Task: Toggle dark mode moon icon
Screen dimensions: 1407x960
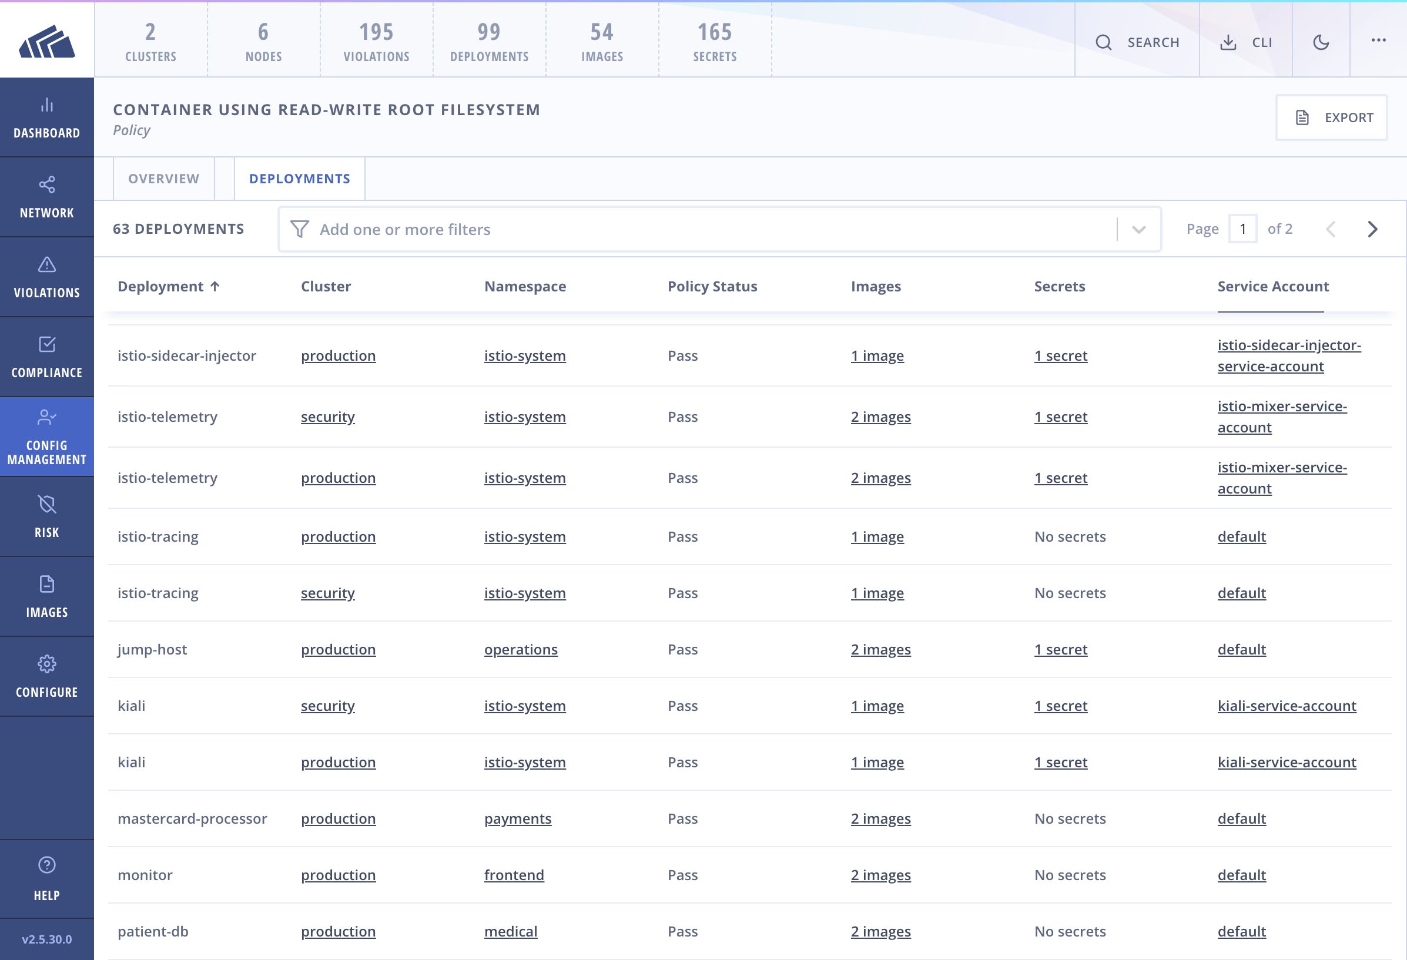Action: [x=1321, y=42]
